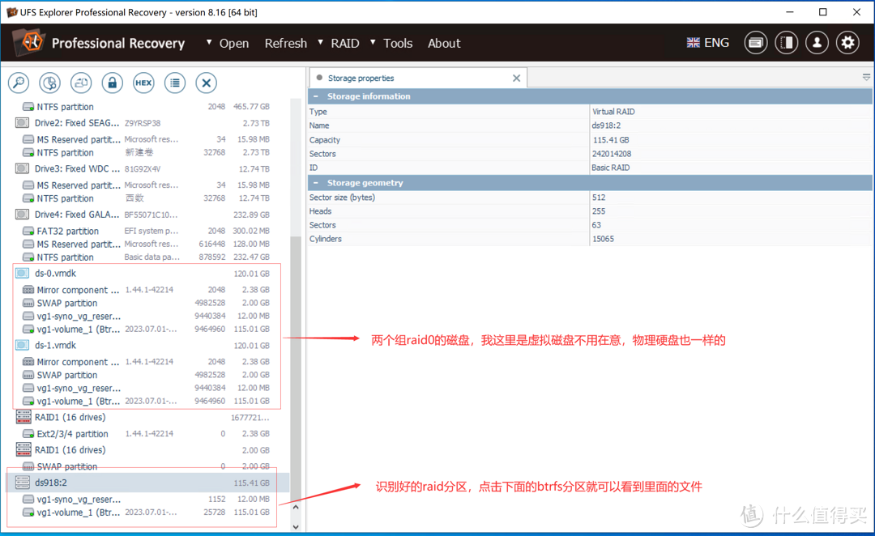The width and height of the screenshot is (875, 536).
Task: Click the user account icon in header
Action: (817, 43)
